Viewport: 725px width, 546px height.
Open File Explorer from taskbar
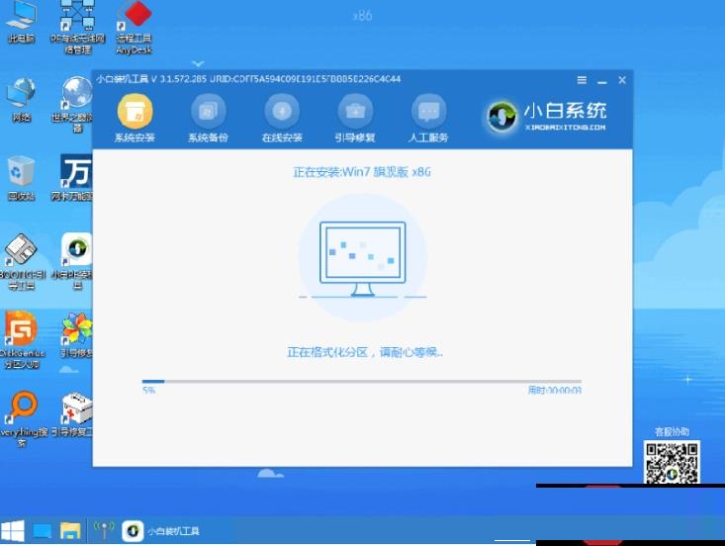pyautogui.click(x=70, y=531)
